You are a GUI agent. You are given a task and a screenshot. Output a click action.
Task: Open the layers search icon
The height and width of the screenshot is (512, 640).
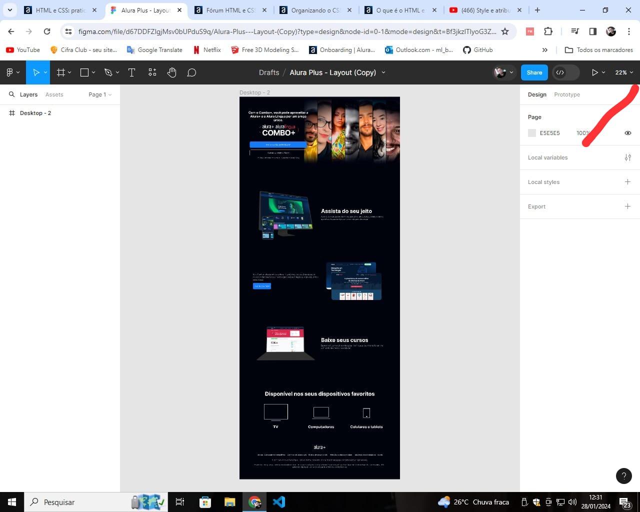point(12,94)
